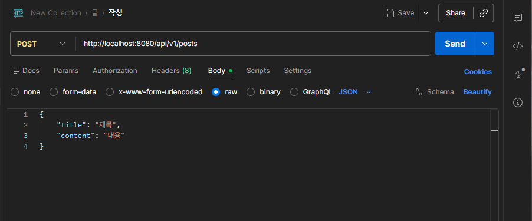Open the request Info icon
532x221 pixels.
pos(518,103)
